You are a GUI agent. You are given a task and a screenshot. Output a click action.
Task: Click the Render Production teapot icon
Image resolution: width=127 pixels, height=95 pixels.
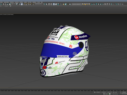click(70, 4)
